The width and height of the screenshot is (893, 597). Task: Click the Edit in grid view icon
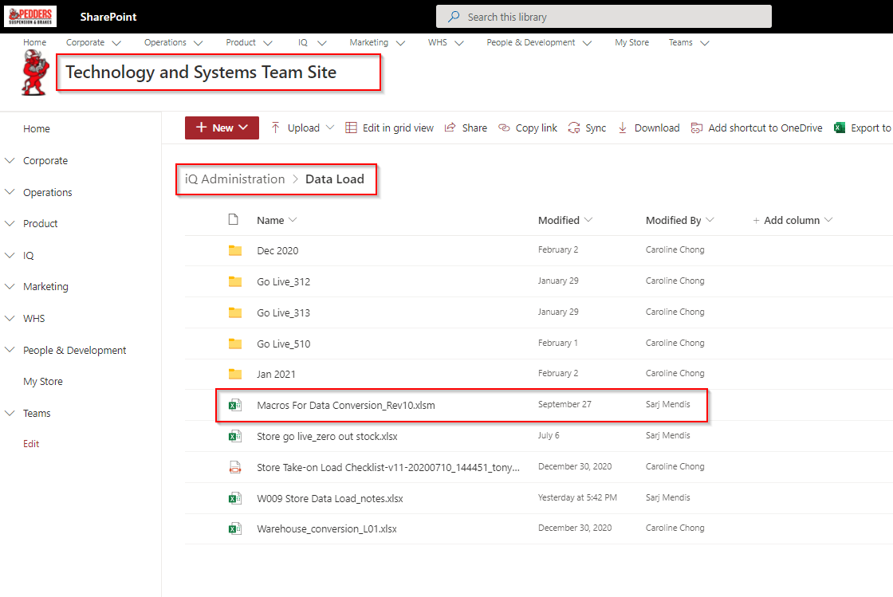[x=351, y=128]
